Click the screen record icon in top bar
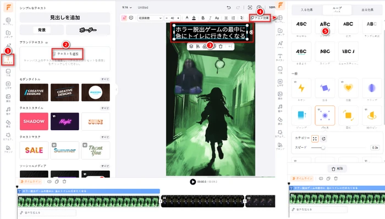 (250, 8)
